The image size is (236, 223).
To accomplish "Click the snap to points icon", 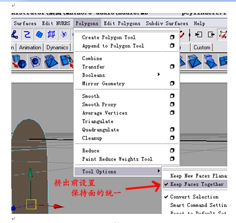I will [x=64, y=35].
